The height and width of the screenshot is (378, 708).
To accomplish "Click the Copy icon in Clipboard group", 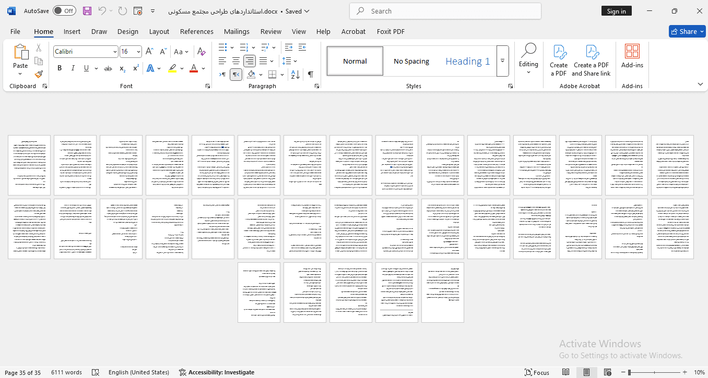I will 39,61.
